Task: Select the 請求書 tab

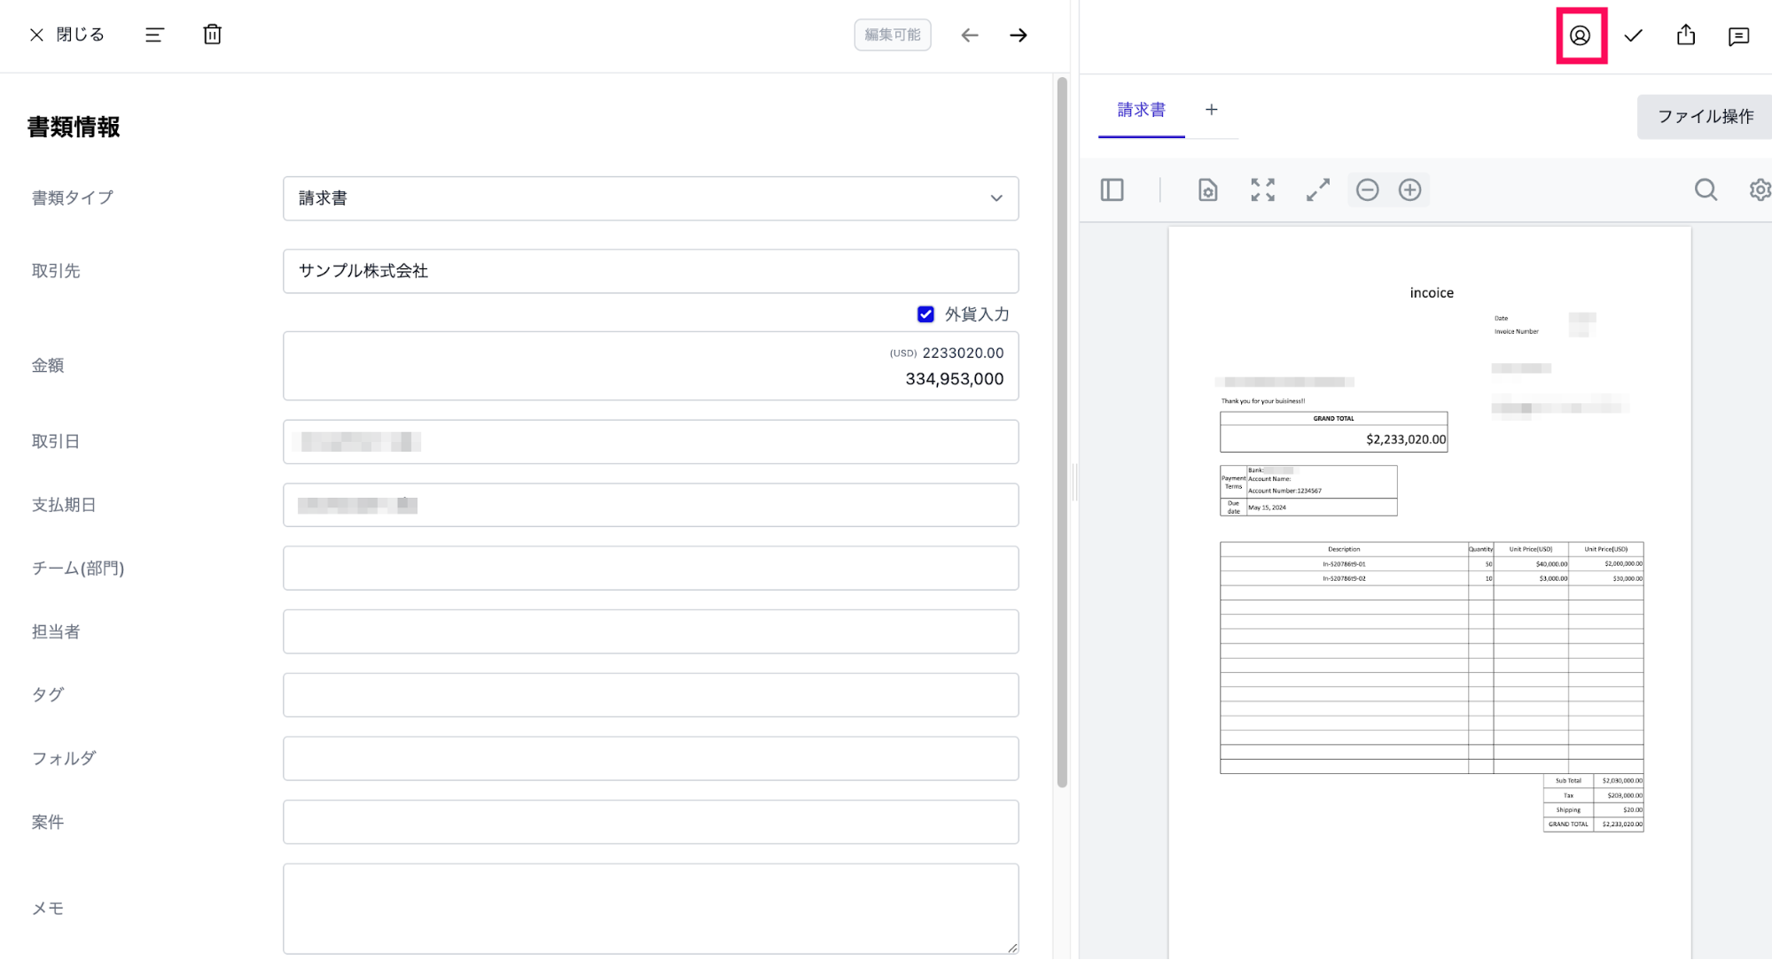Action: point(1141,110)
